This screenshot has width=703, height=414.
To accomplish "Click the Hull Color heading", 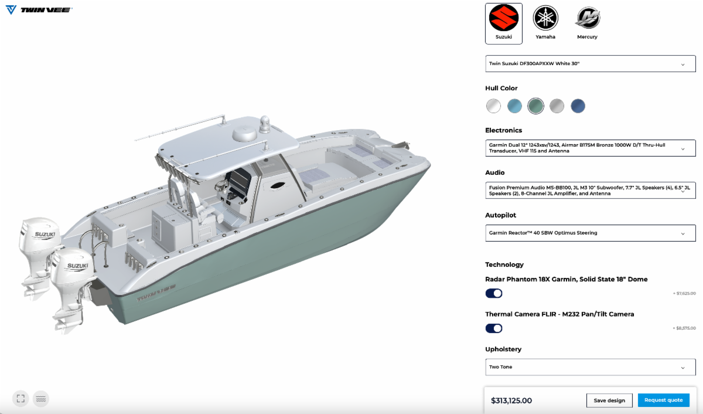I will point(501,89).
